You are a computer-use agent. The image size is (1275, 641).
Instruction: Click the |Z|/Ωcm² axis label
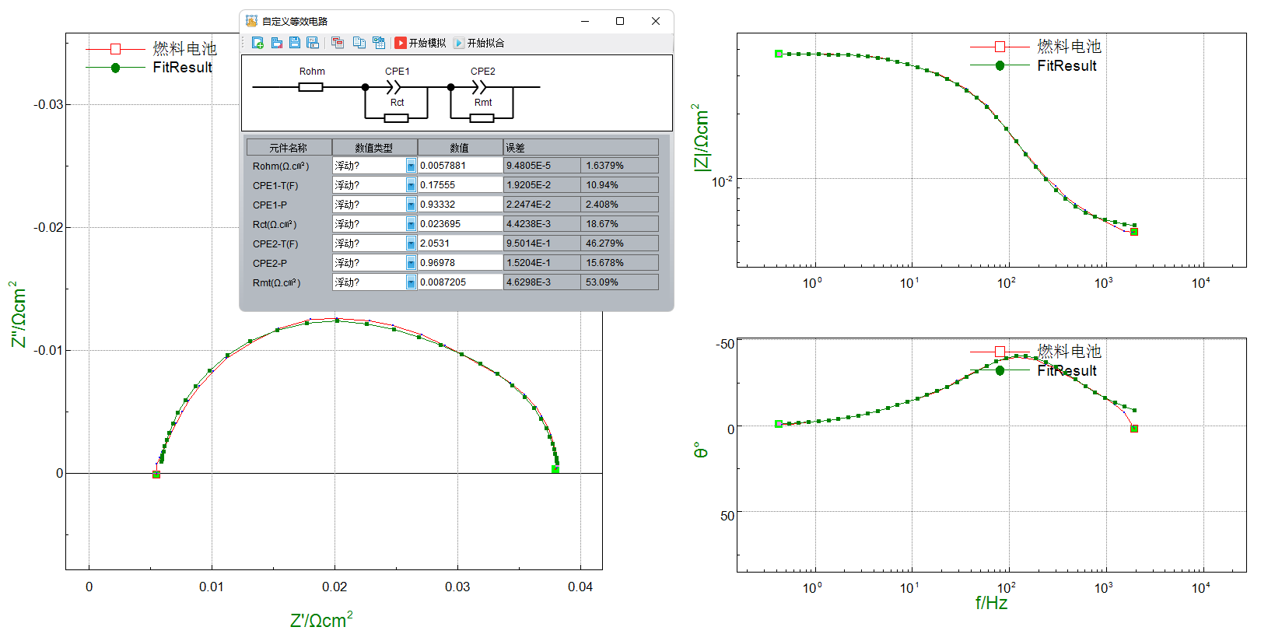pos(700,138)
